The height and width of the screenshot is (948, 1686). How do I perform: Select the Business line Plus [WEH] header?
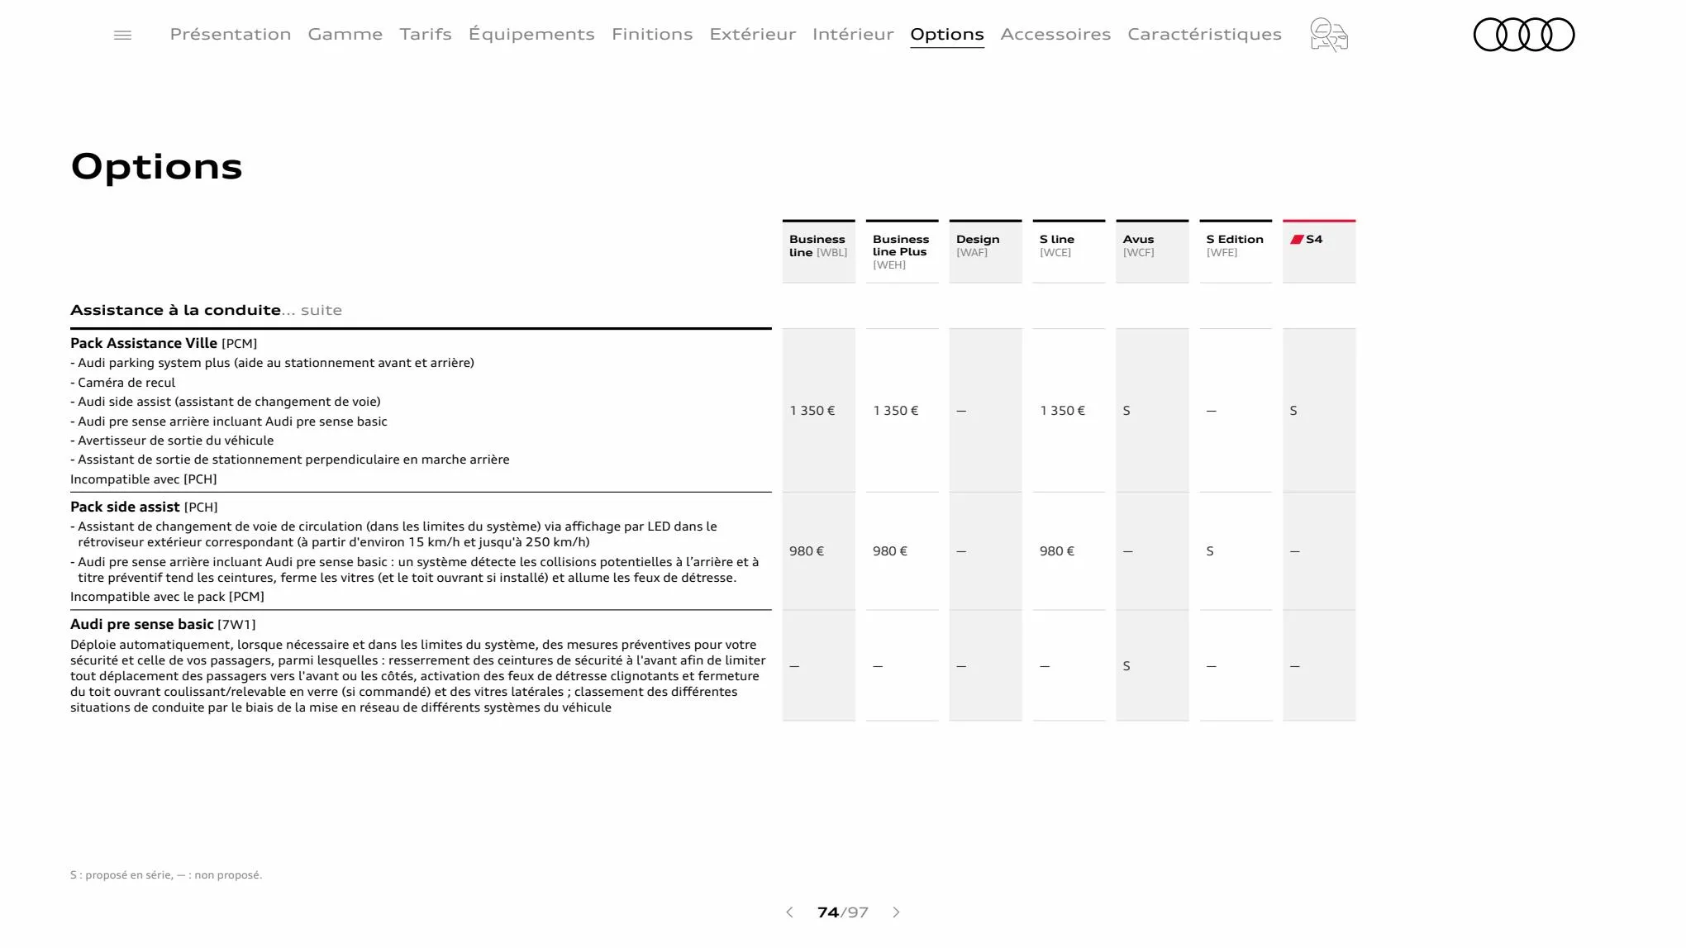click(x=902, y=251)
